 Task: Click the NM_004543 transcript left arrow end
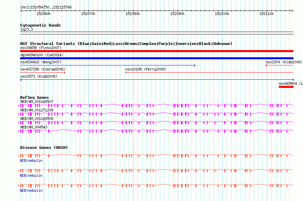(19, 131)
